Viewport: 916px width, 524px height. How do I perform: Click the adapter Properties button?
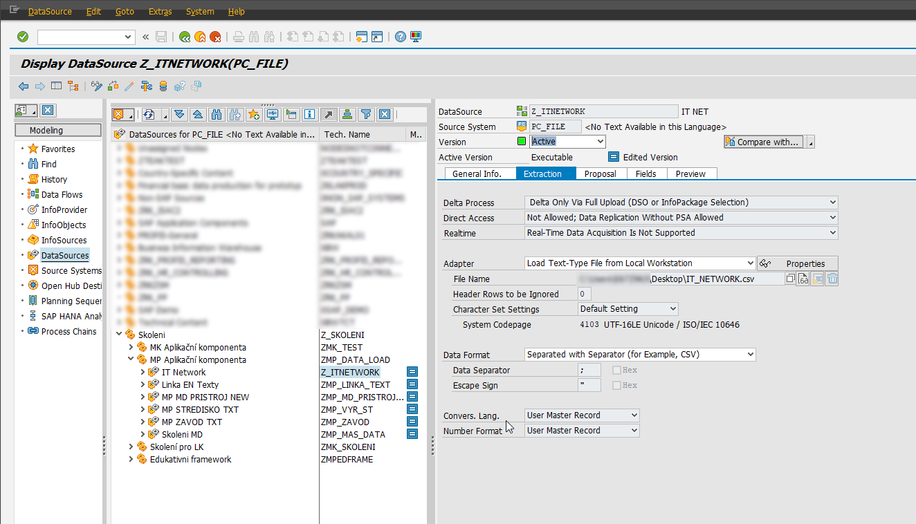(x=797, y=263)
